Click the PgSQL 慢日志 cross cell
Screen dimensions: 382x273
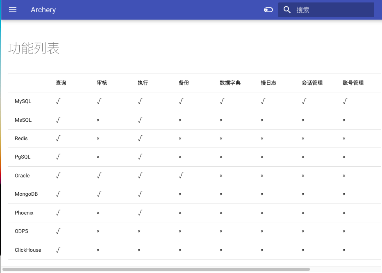click(x=262, y=157)
